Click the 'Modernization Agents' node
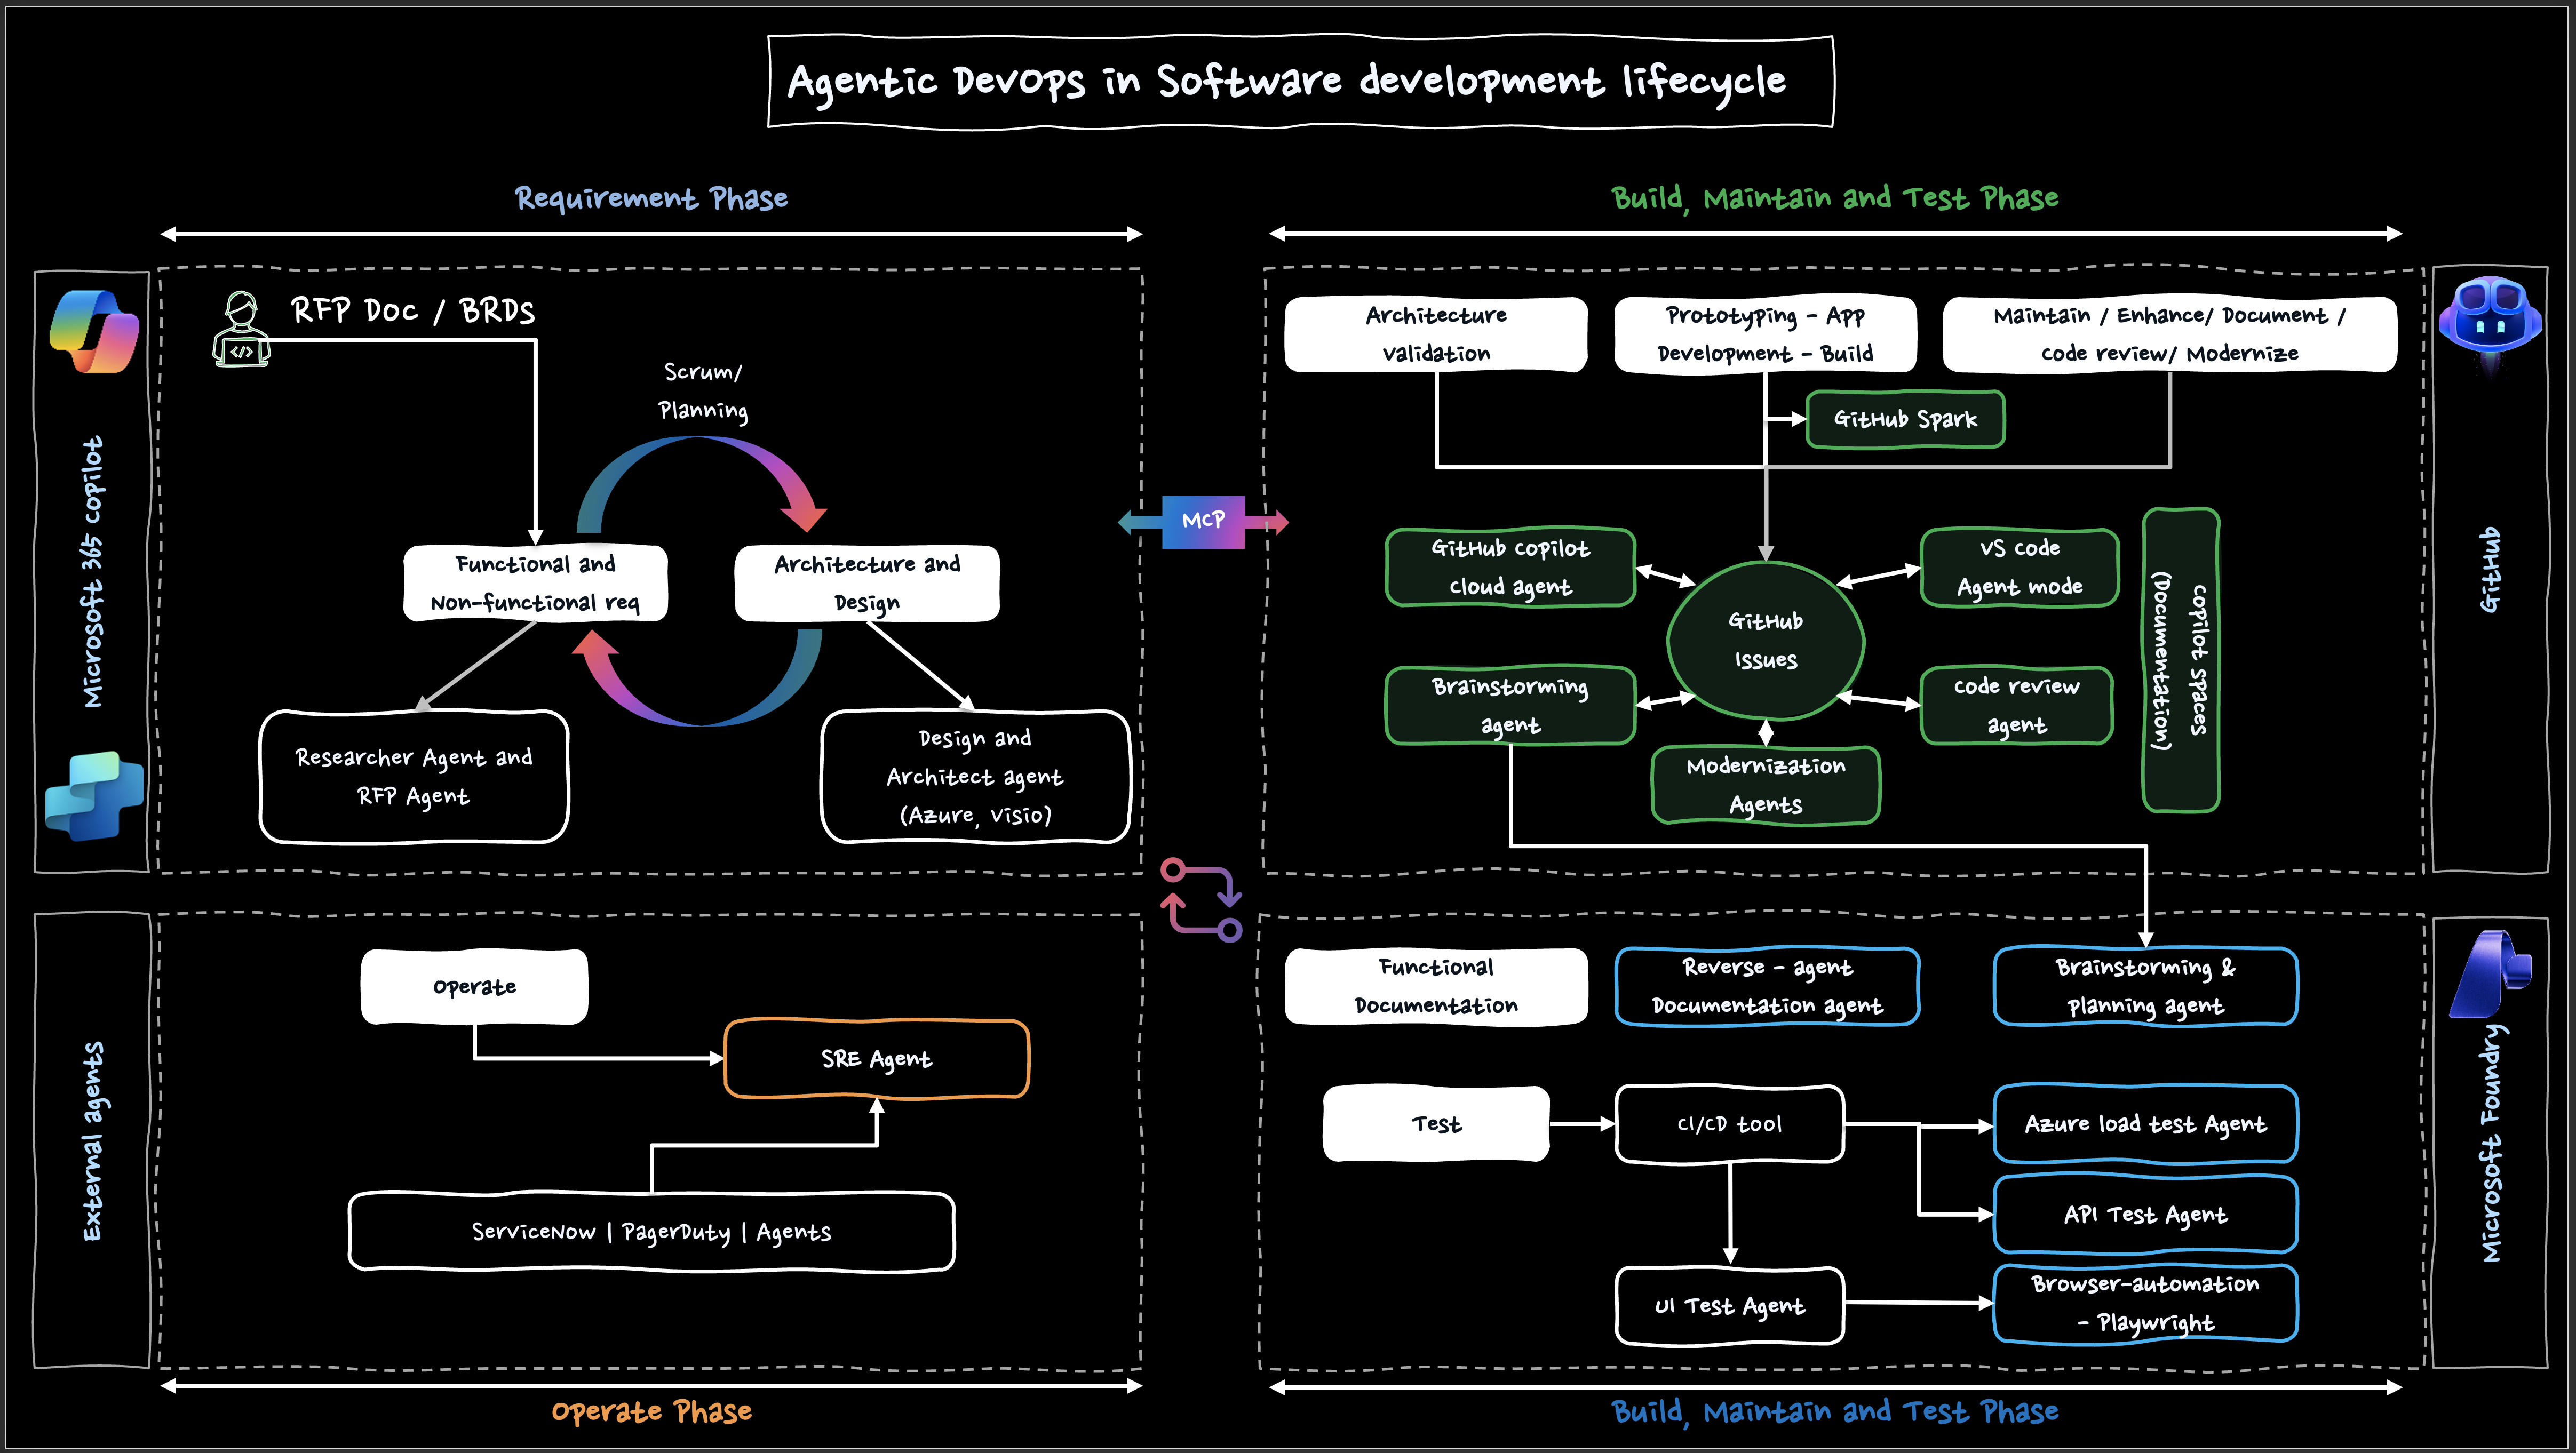Viewport: 2576px width, 1453px height. [1765, 785]
